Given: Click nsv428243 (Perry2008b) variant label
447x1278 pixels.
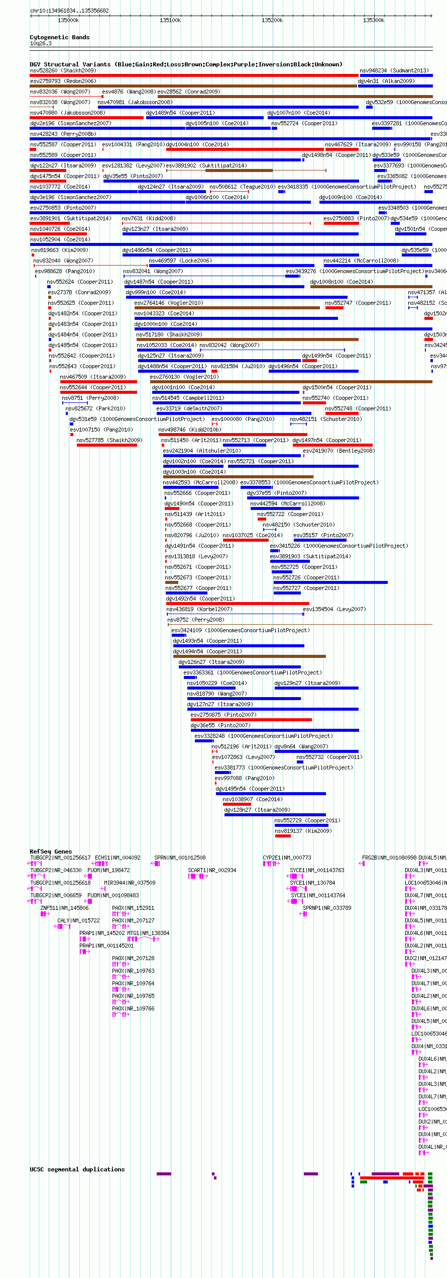Looking at the screenshot, I should click(x=63, y=134).
